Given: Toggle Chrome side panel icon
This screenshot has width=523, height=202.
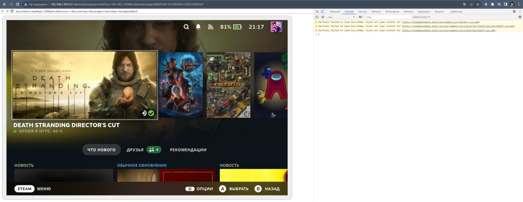Looking at the screenshot, I should pyautogui.click(x=505, y=4).
